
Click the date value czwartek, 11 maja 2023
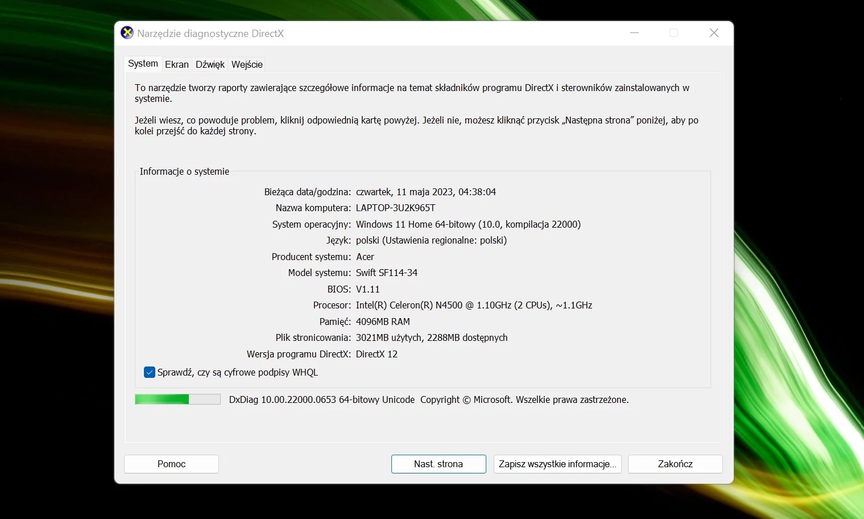(x=426, y=192)
